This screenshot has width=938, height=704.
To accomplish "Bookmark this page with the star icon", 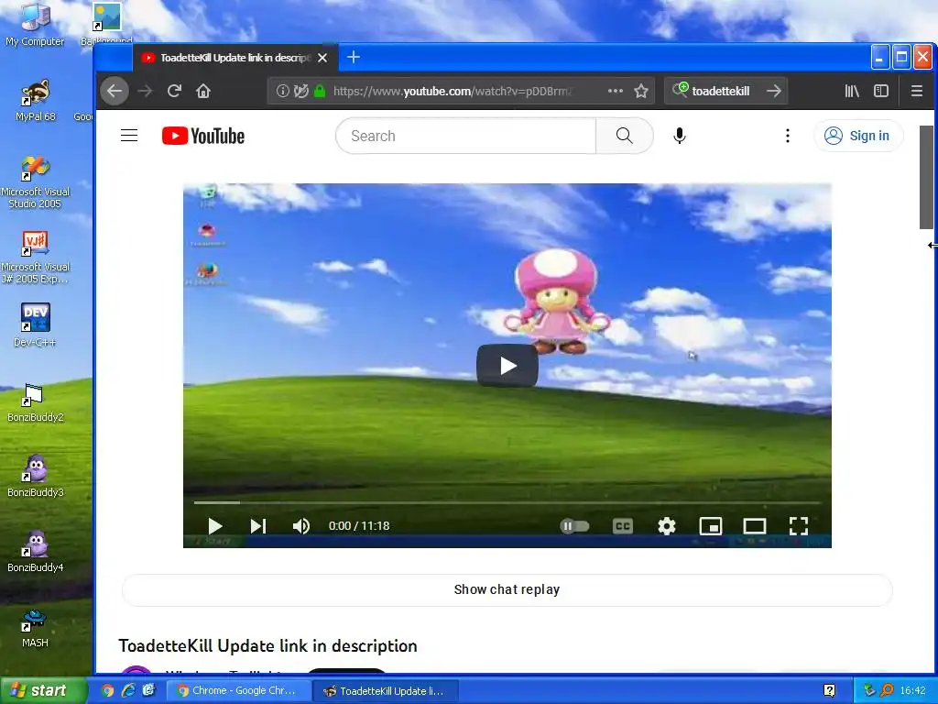I will pyautogui.click(x=641, y=91).
